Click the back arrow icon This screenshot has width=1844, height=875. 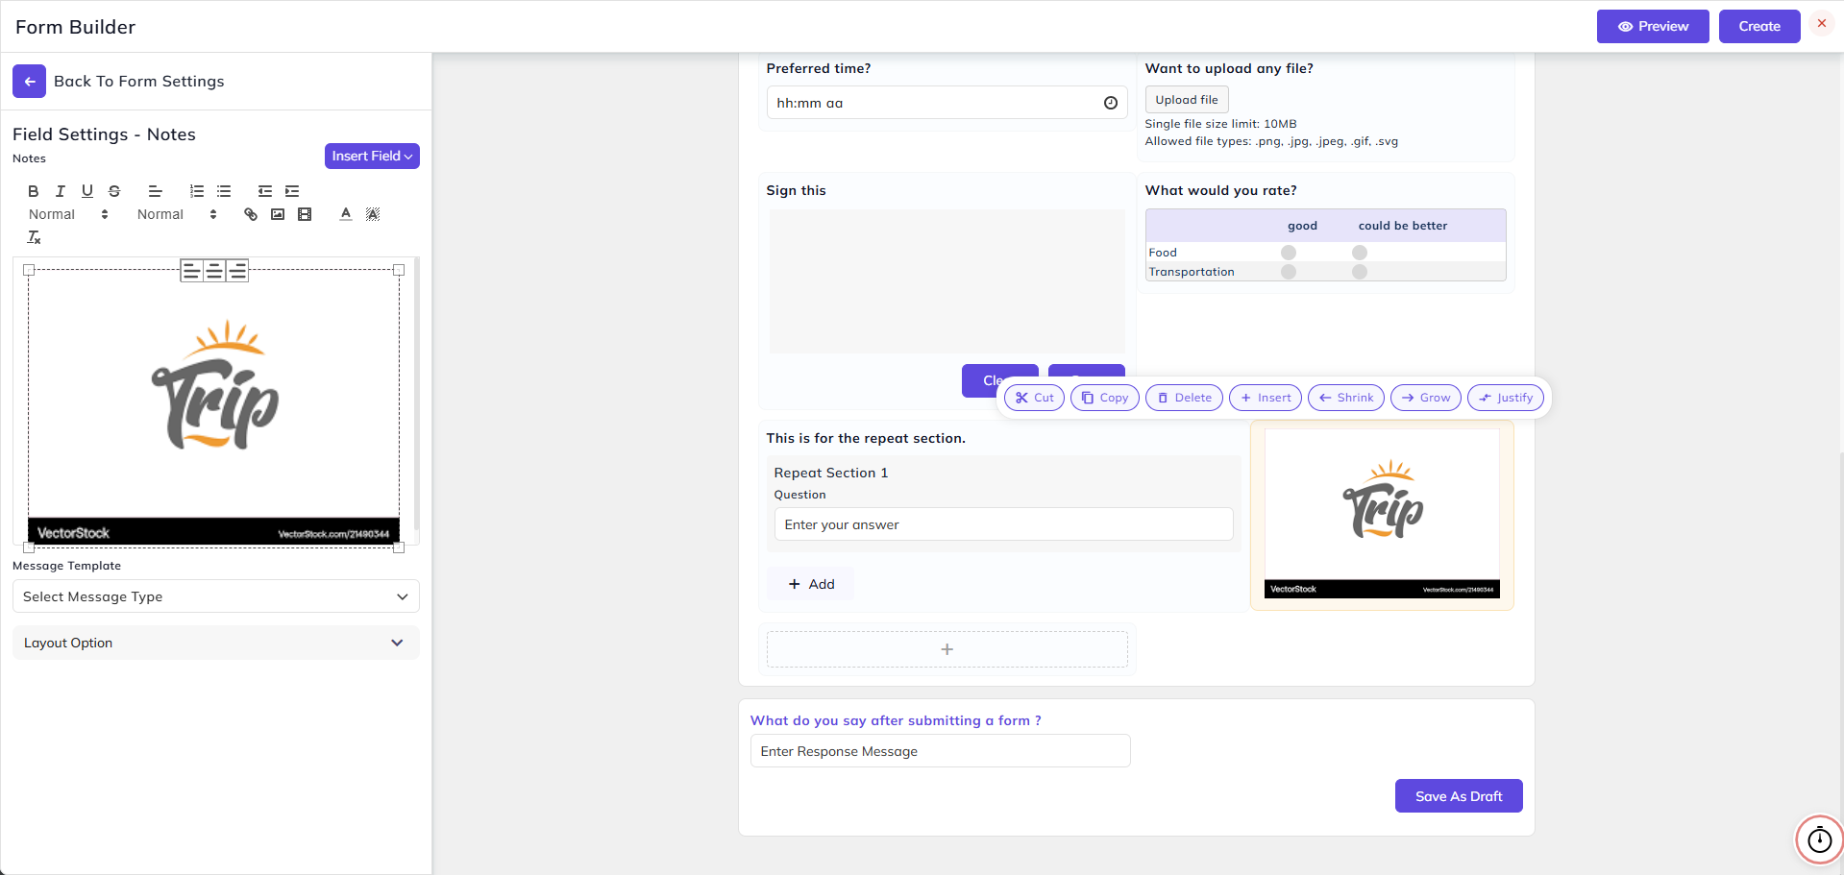tap(30, 82)
